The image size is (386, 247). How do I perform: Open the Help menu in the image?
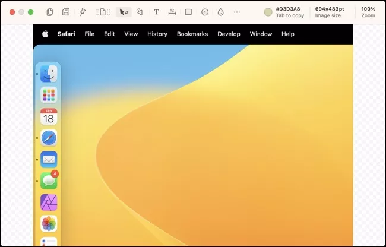288,34
